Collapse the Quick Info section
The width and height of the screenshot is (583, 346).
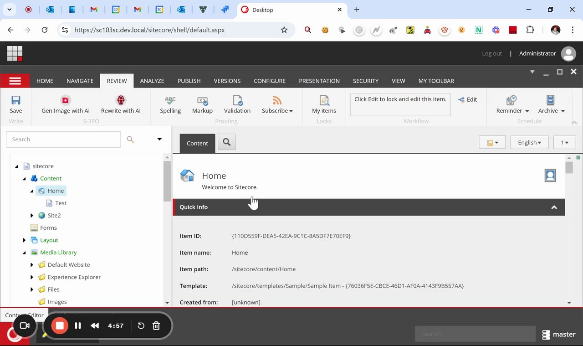click(554, 207)
